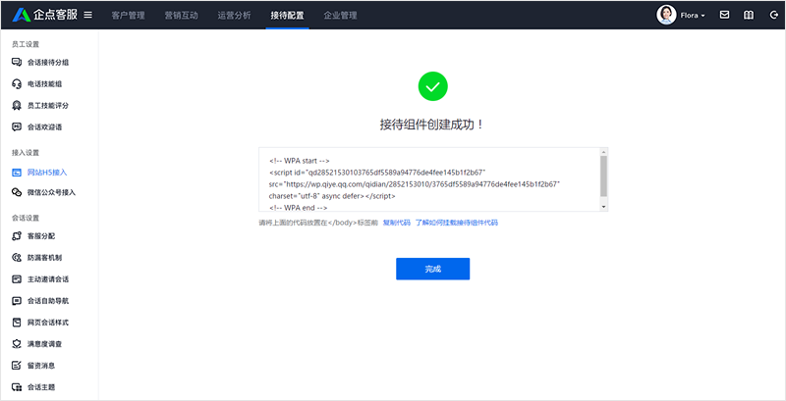
Task: Select the 接待配置 tab
Action: (287, 15)
